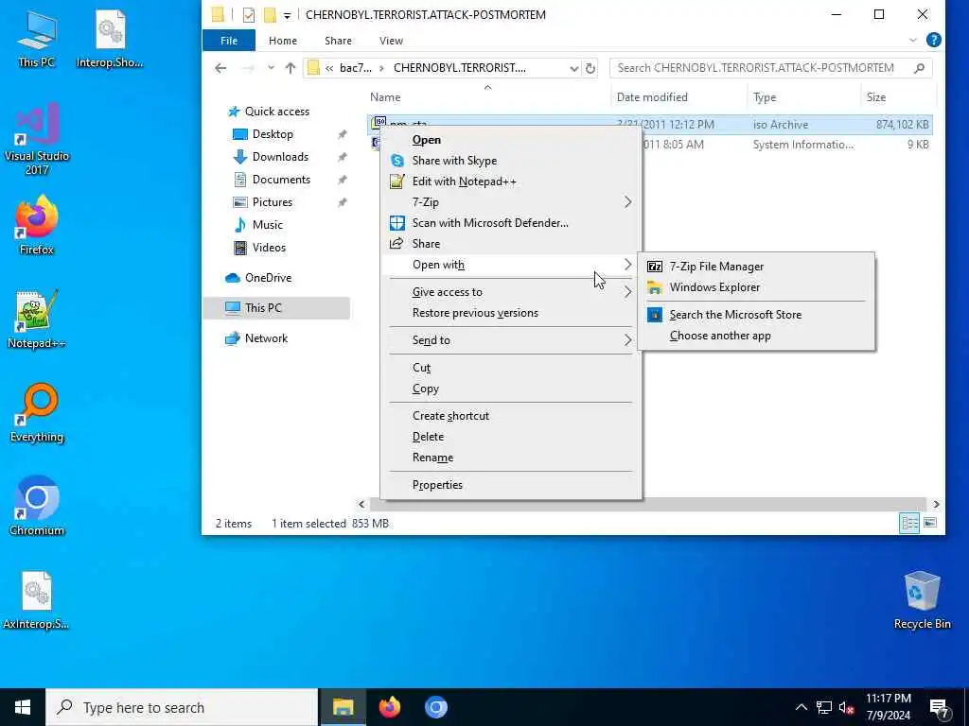Click the quick access toolbar properties checkmark icon
This screenshot has width=969, height=726.
point(249,15)
